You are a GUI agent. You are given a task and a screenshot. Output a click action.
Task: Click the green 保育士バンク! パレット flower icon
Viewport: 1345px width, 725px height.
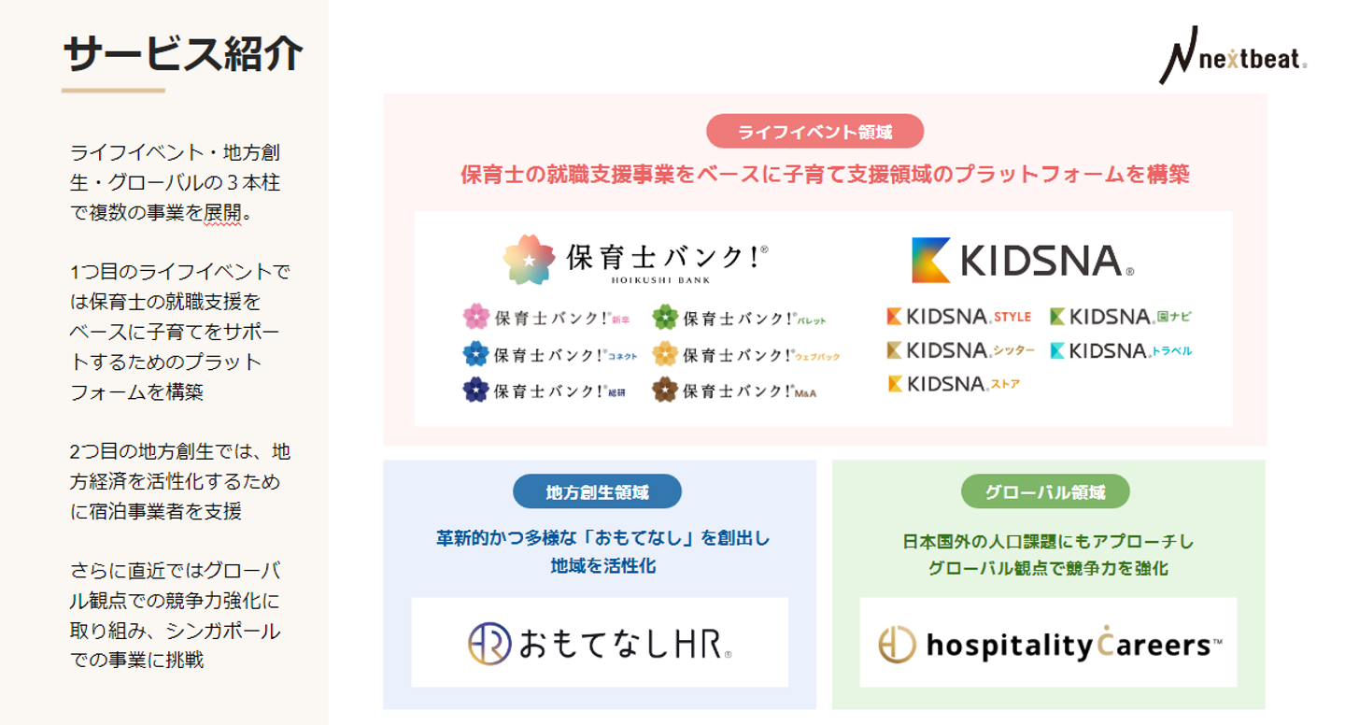coord(665,317)
